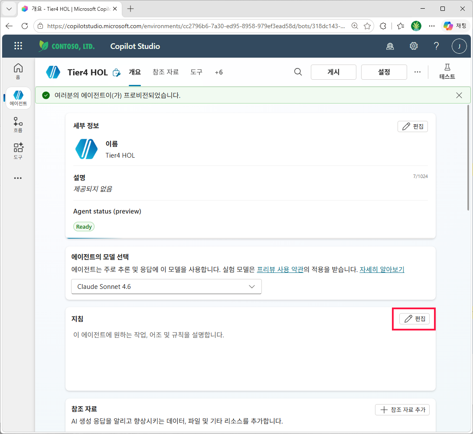This screenshot has height=434, width=473.
Task: Bookmark page with the star icon
Action: click(367, 26)
